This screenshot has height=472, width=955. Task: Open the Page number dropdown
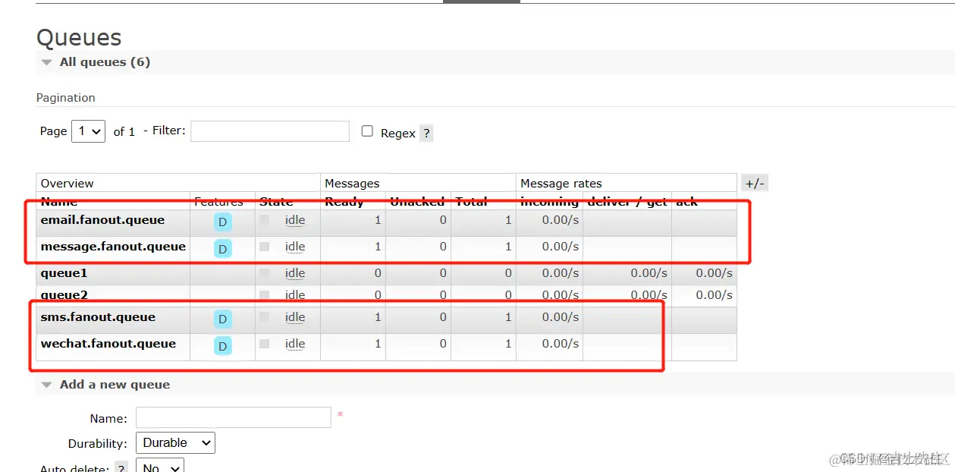click(88, 131)
